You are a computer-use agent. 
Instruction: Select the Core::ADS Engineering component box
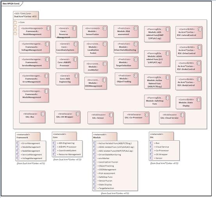click(x=67, y=79)
